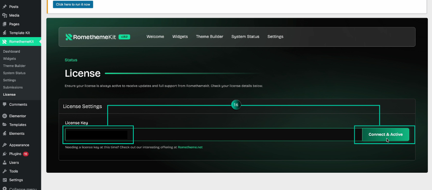Click the RomethemeKit logo in header
The image size is (432, 190).
click(x=91, y=37)
